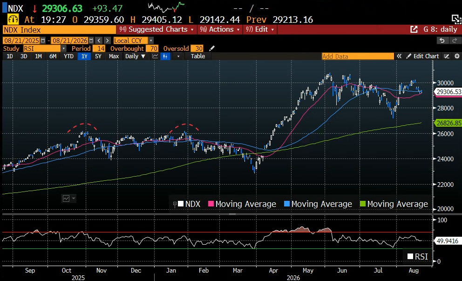Click the NDX ticker at top left

15,8
